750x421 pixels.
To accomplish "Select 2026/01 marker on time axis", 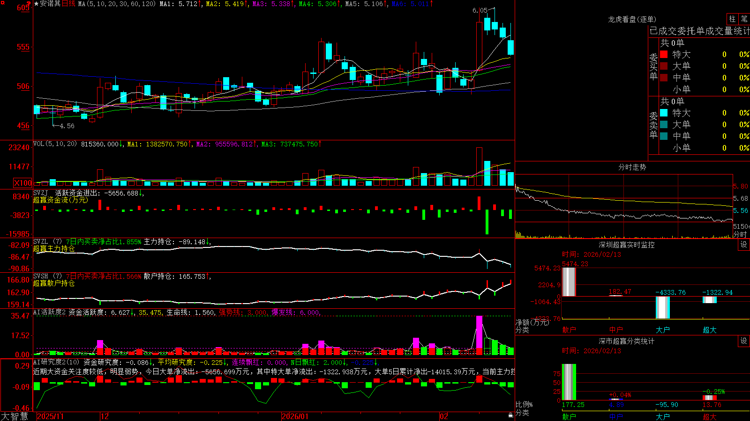I will point(295,416).
